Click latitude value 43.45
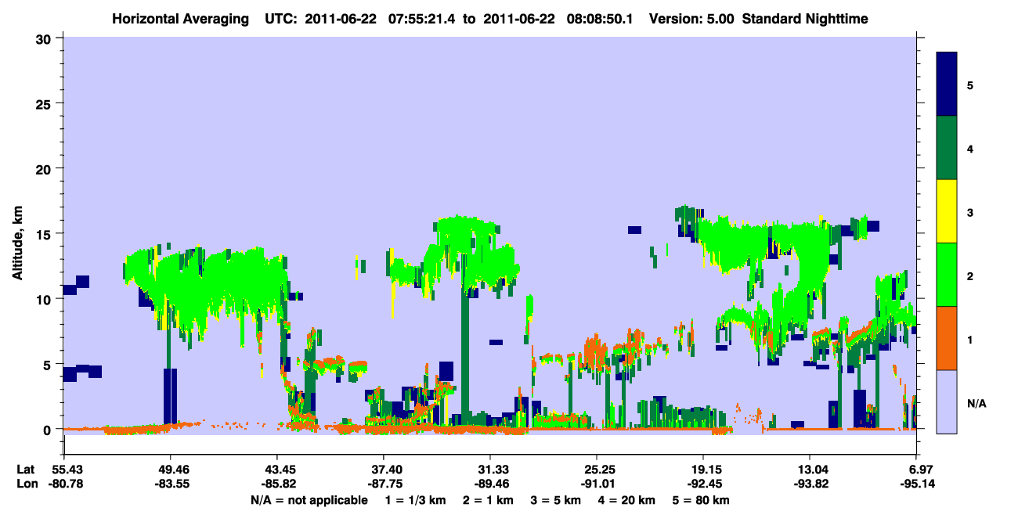Screen dimensions: 1018x522 coord(276,470)
